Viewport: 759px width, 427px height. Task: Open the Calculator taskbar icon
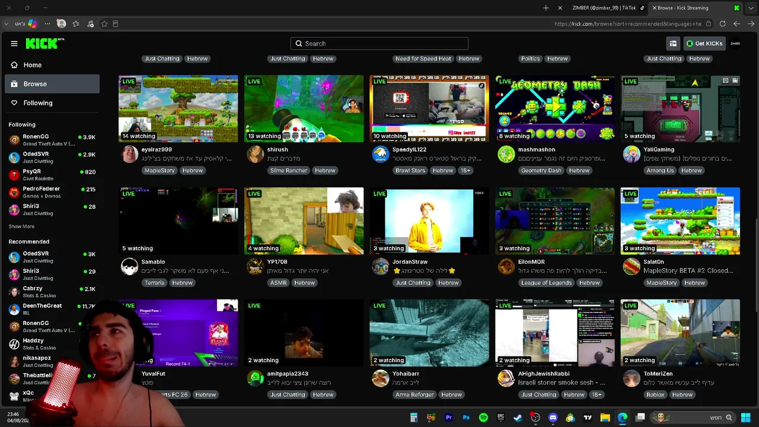(414, 418)
